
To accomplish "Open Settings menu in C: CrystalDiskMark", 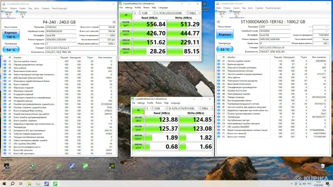I will coord(129,7).
